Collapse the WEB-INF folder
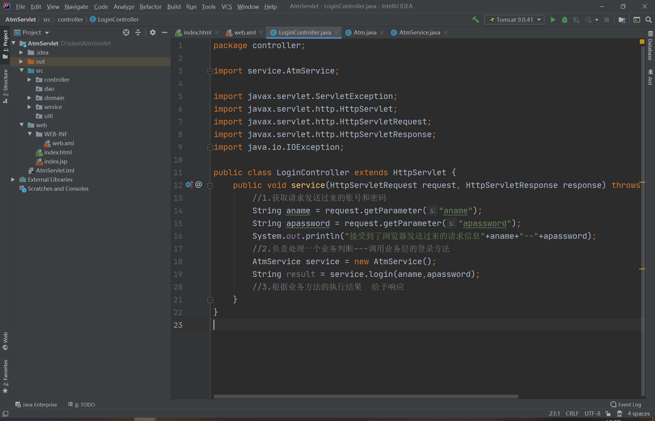This screenshot has height=421, width=655. coord(30,134)
